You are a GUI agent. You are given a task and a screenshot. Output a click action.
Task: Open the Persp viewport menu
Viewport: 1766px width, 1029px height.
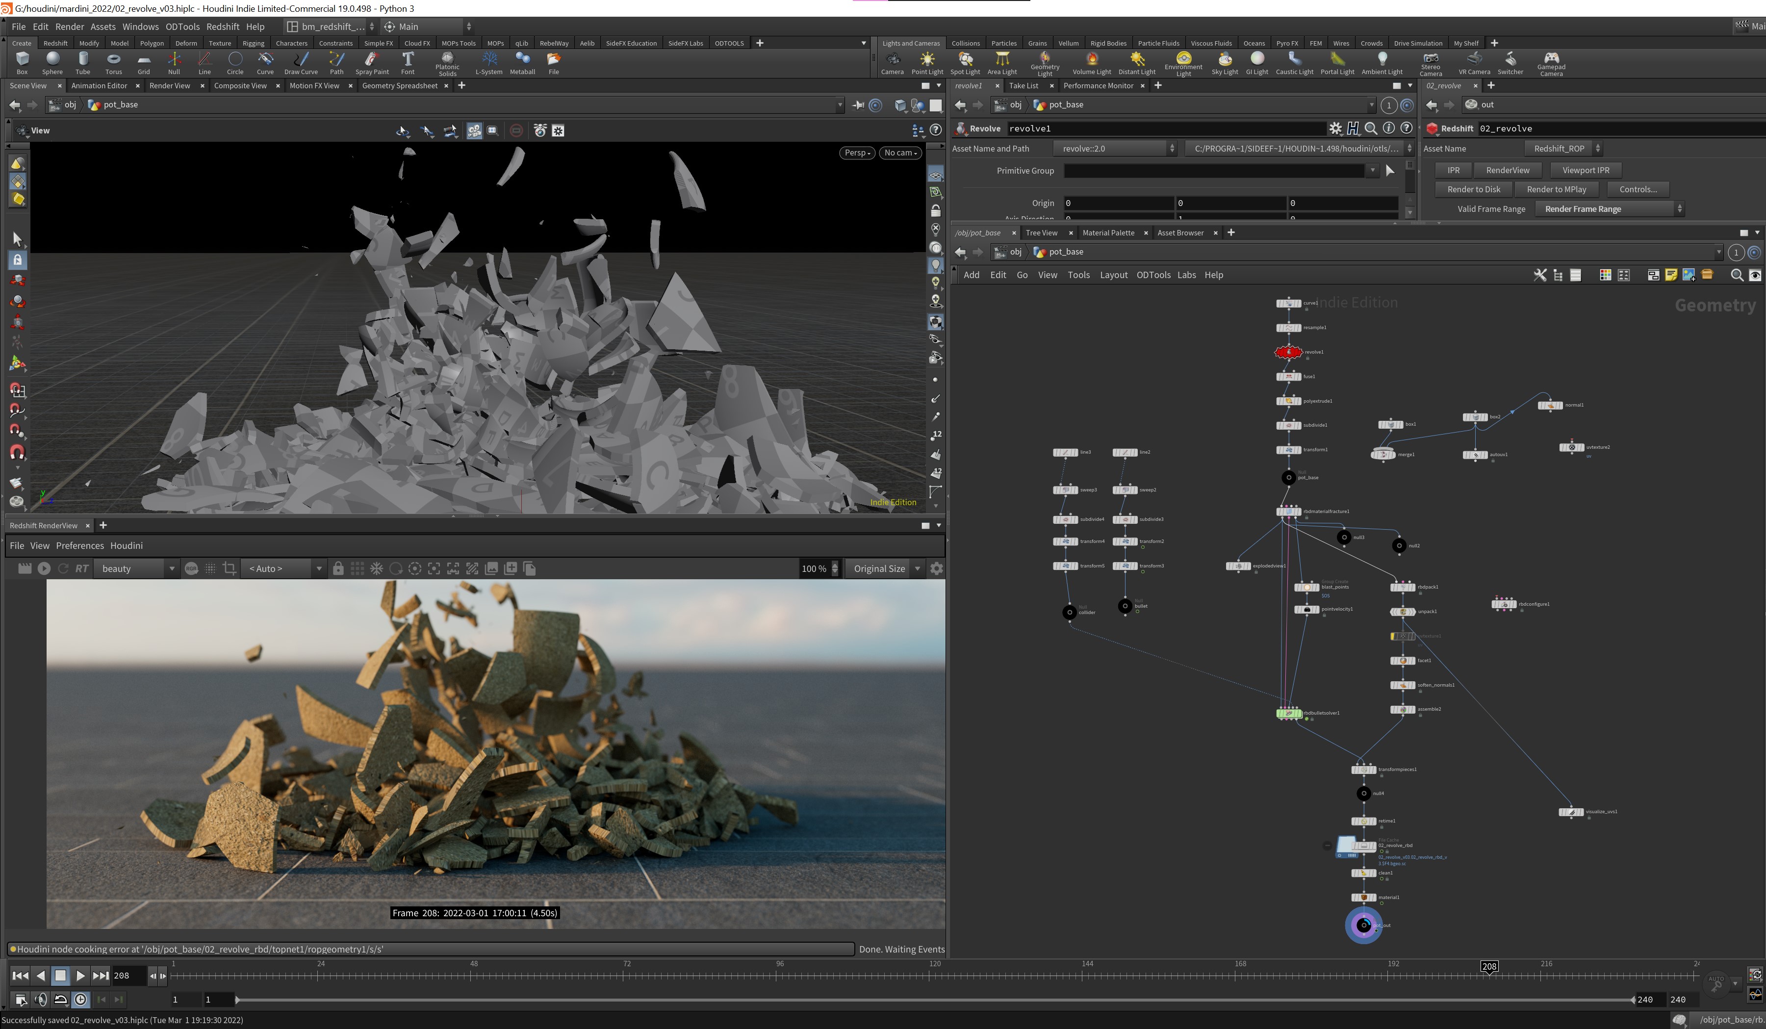(856, 153)
